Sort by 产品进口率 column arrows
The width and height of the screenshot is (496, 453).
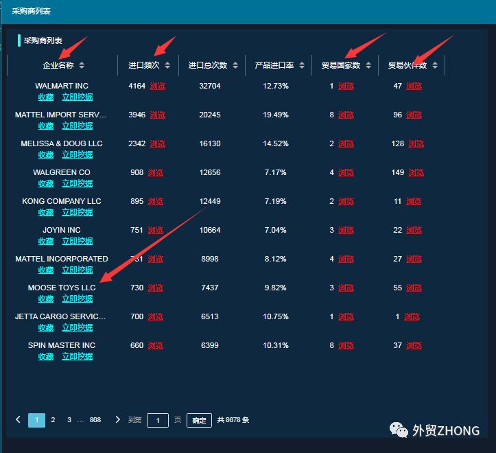[302, 65]
